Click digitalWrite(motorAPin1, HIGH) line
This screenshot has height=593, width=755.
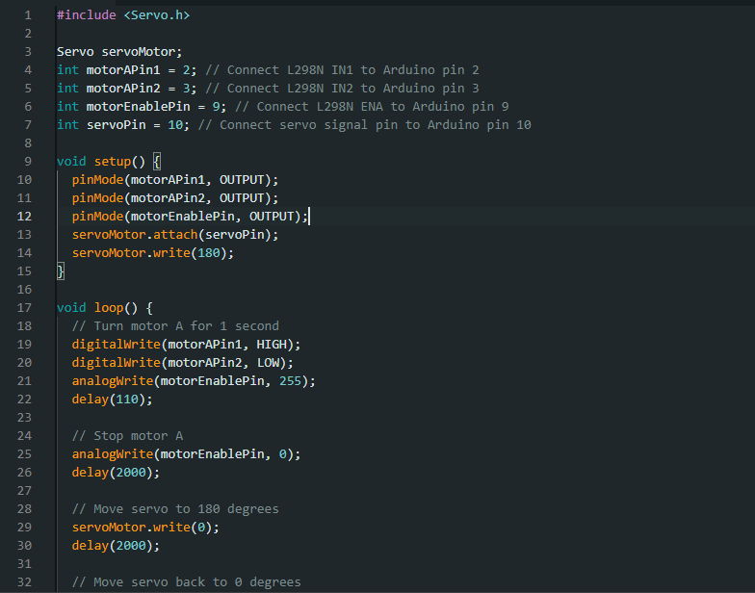187,345
